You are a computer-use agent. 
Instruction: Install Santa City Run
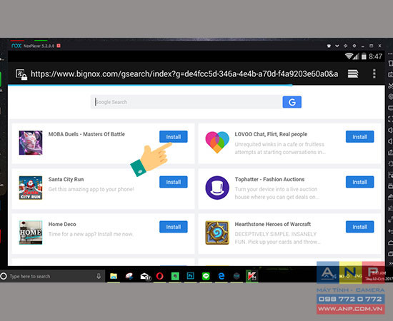tap(174, 182)
